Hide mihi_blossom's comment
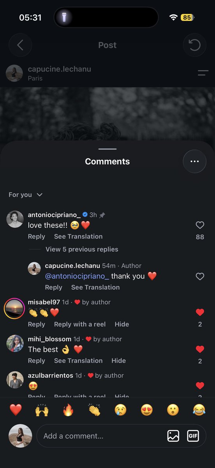This screenshot has width=215, height=468. coord(118,361)
